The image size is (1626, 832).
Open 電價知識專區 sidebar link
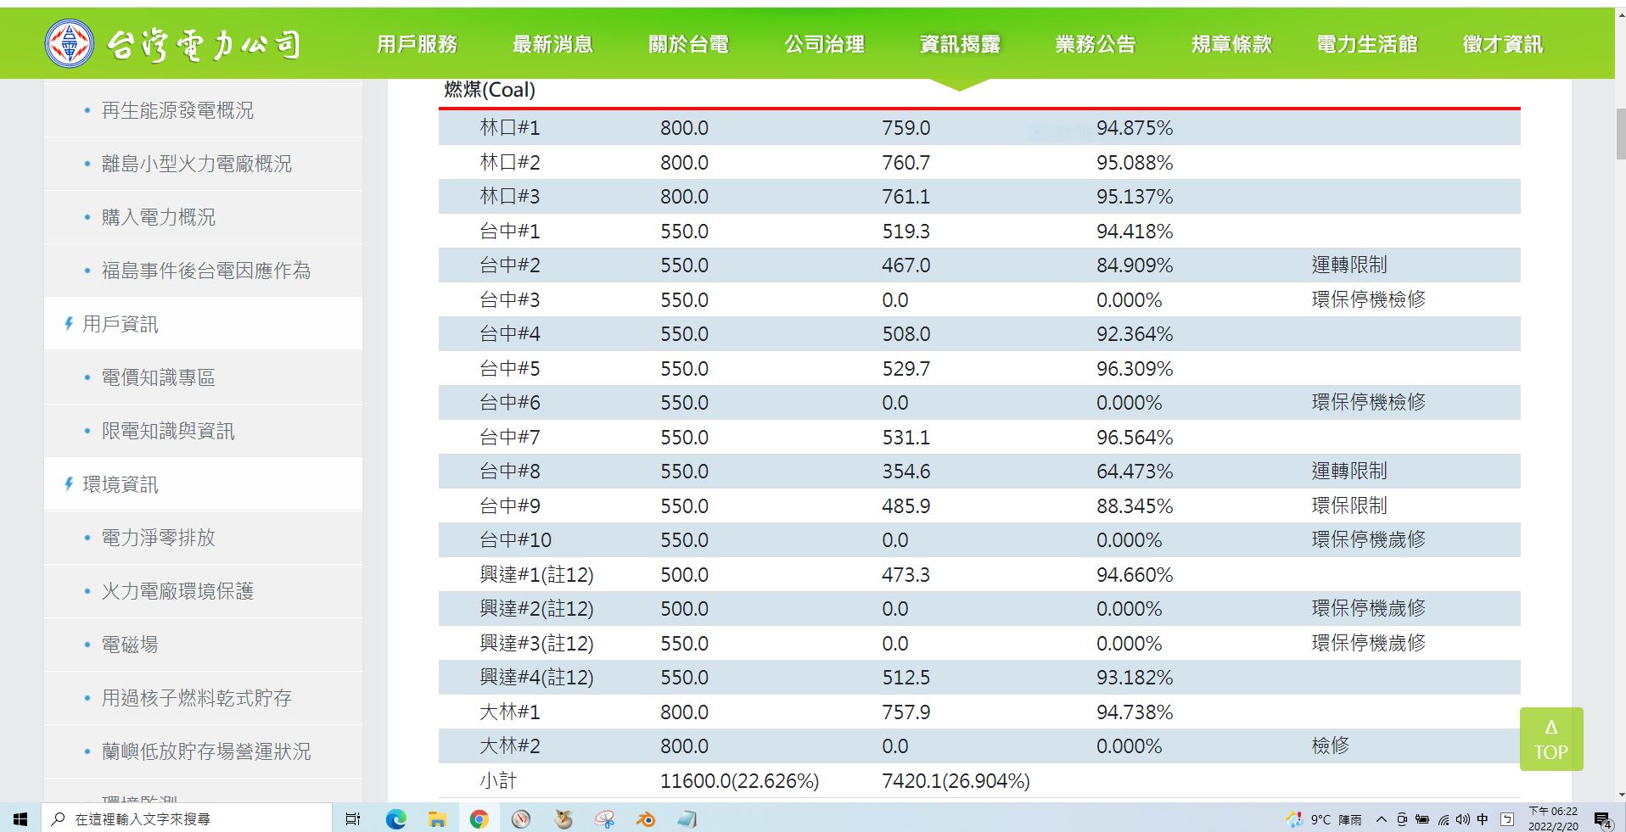pyautogui.click(x=159, y=377)
